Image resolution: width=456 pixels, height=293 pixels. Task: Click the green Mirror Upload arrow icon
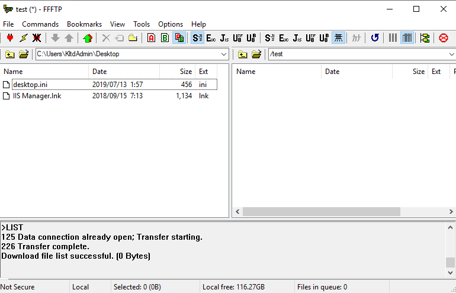click(x=88, y=38)
